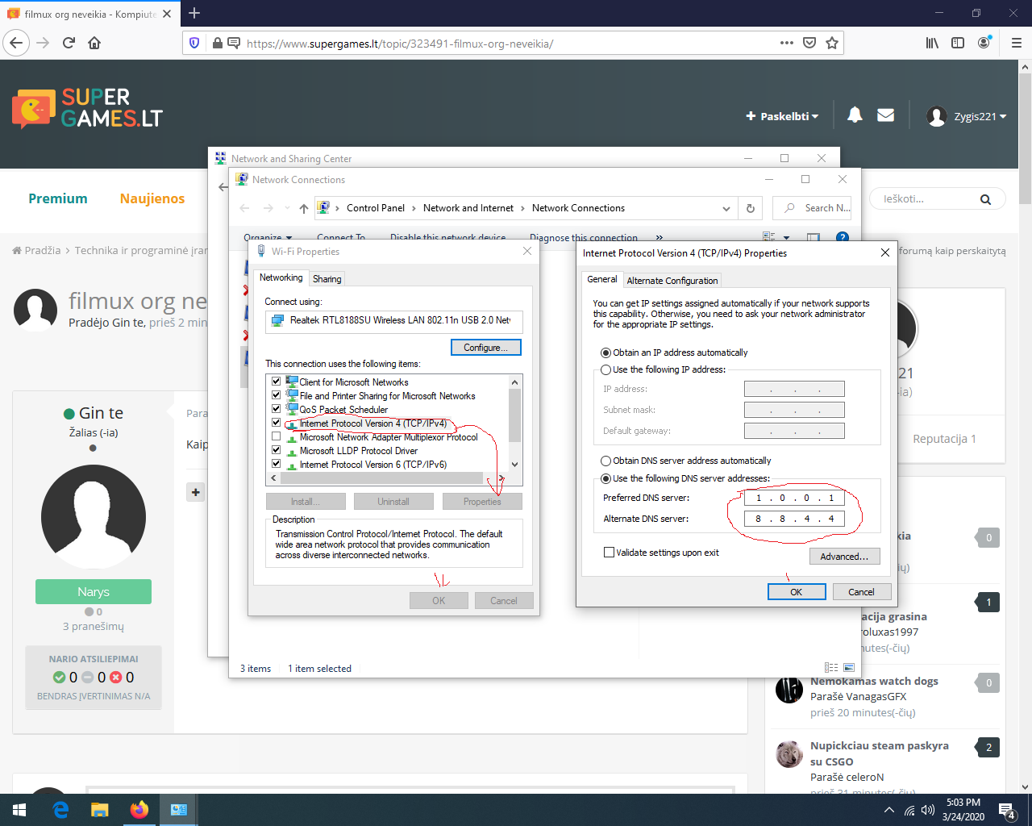Cancel the IPv4 Properties dialog
Viewport: 1032px width, 826px height.
click(861, 592)
